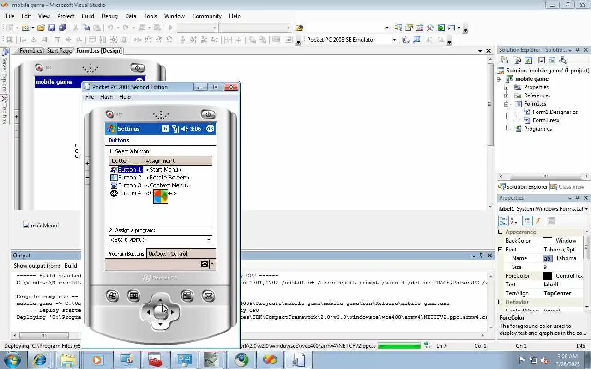Click View Class Diagram icon in Solution Explorer
The image size is (591, 369).
point(562,60)
